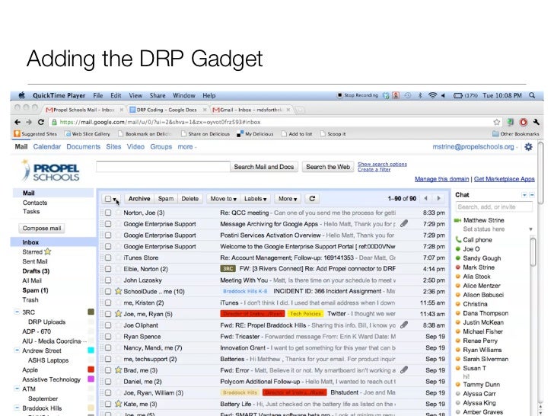Open the Get Marketplace Apps link
The image size is (554, 416).
click(x=505, y=179)
